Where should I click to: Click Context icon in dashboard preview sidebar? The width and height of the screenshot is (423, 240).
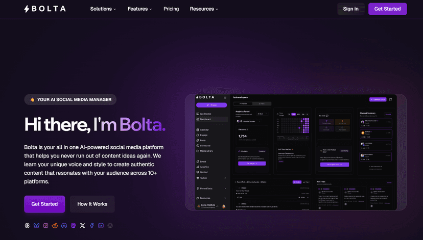[x=198, y=172]
